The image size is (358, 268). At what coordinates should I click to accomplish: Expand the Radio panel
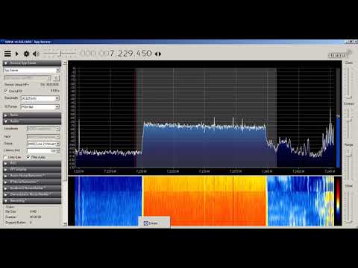[x=32, y=115]
